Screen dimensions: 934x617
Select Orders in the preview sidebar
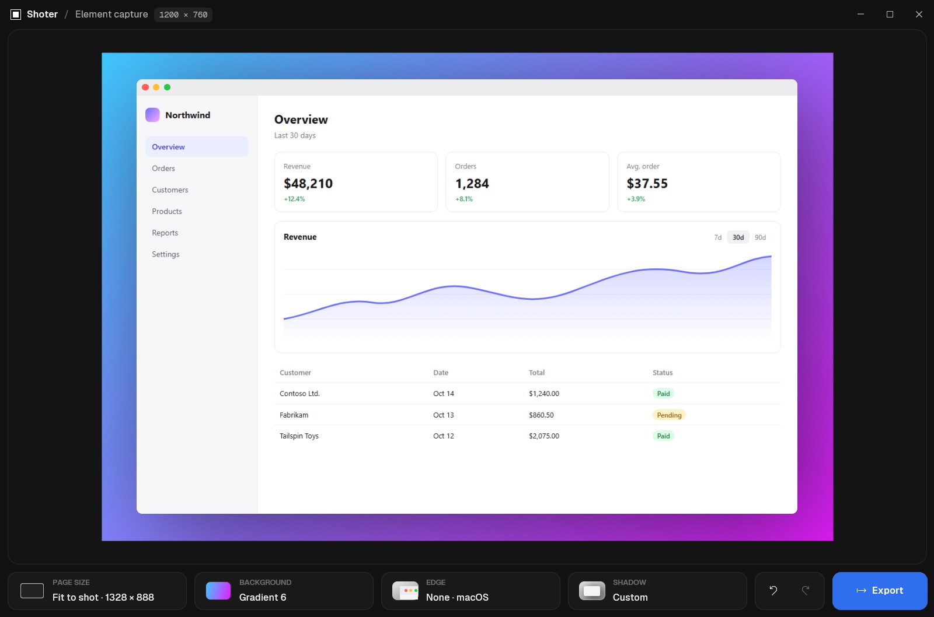pyautogui.click(x=197, y=169)
